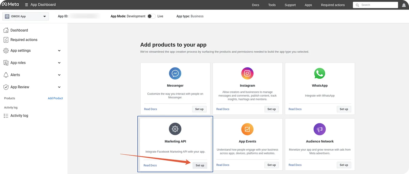
Task: Click the Activity log list icon
Action: 5,115
